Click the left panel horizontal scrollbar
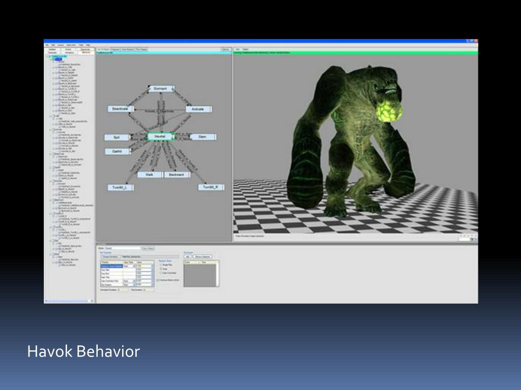521x390 pixels. click(x=69, y=301)
